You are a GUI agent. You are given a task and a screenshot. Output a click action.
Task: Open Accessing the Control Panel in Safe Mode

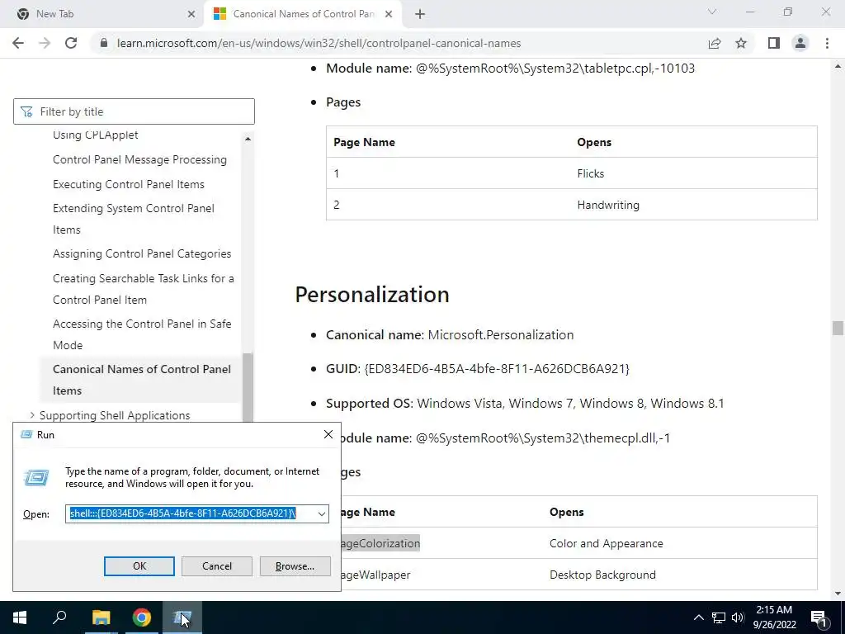pyautogui.click(x=142, y=334)
